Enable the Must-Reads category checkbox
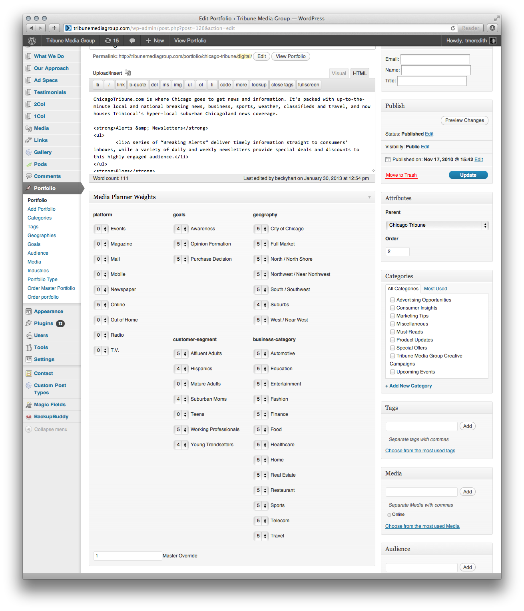This screenshot has width=524, height=611. tap(393, 332)
